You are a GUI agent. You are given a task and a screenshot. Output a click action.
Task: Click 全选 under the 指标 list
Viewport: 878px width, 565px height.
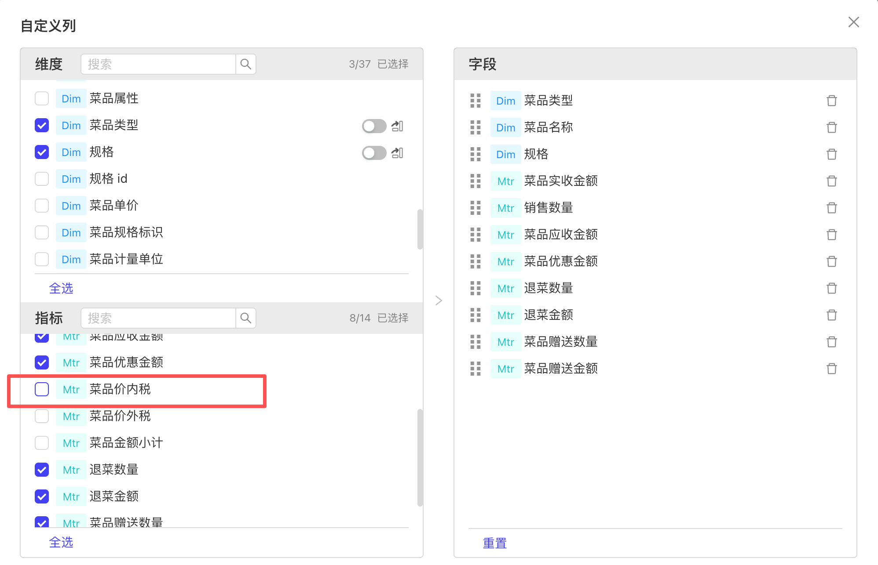[61, 542]
